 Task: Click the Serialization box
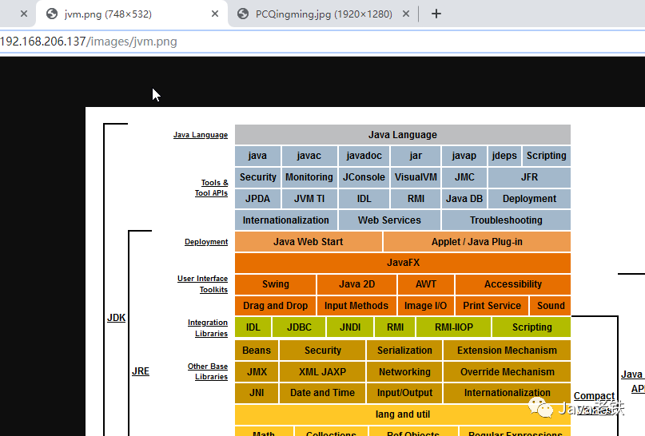pyautogui.click(x=404, y=351)
